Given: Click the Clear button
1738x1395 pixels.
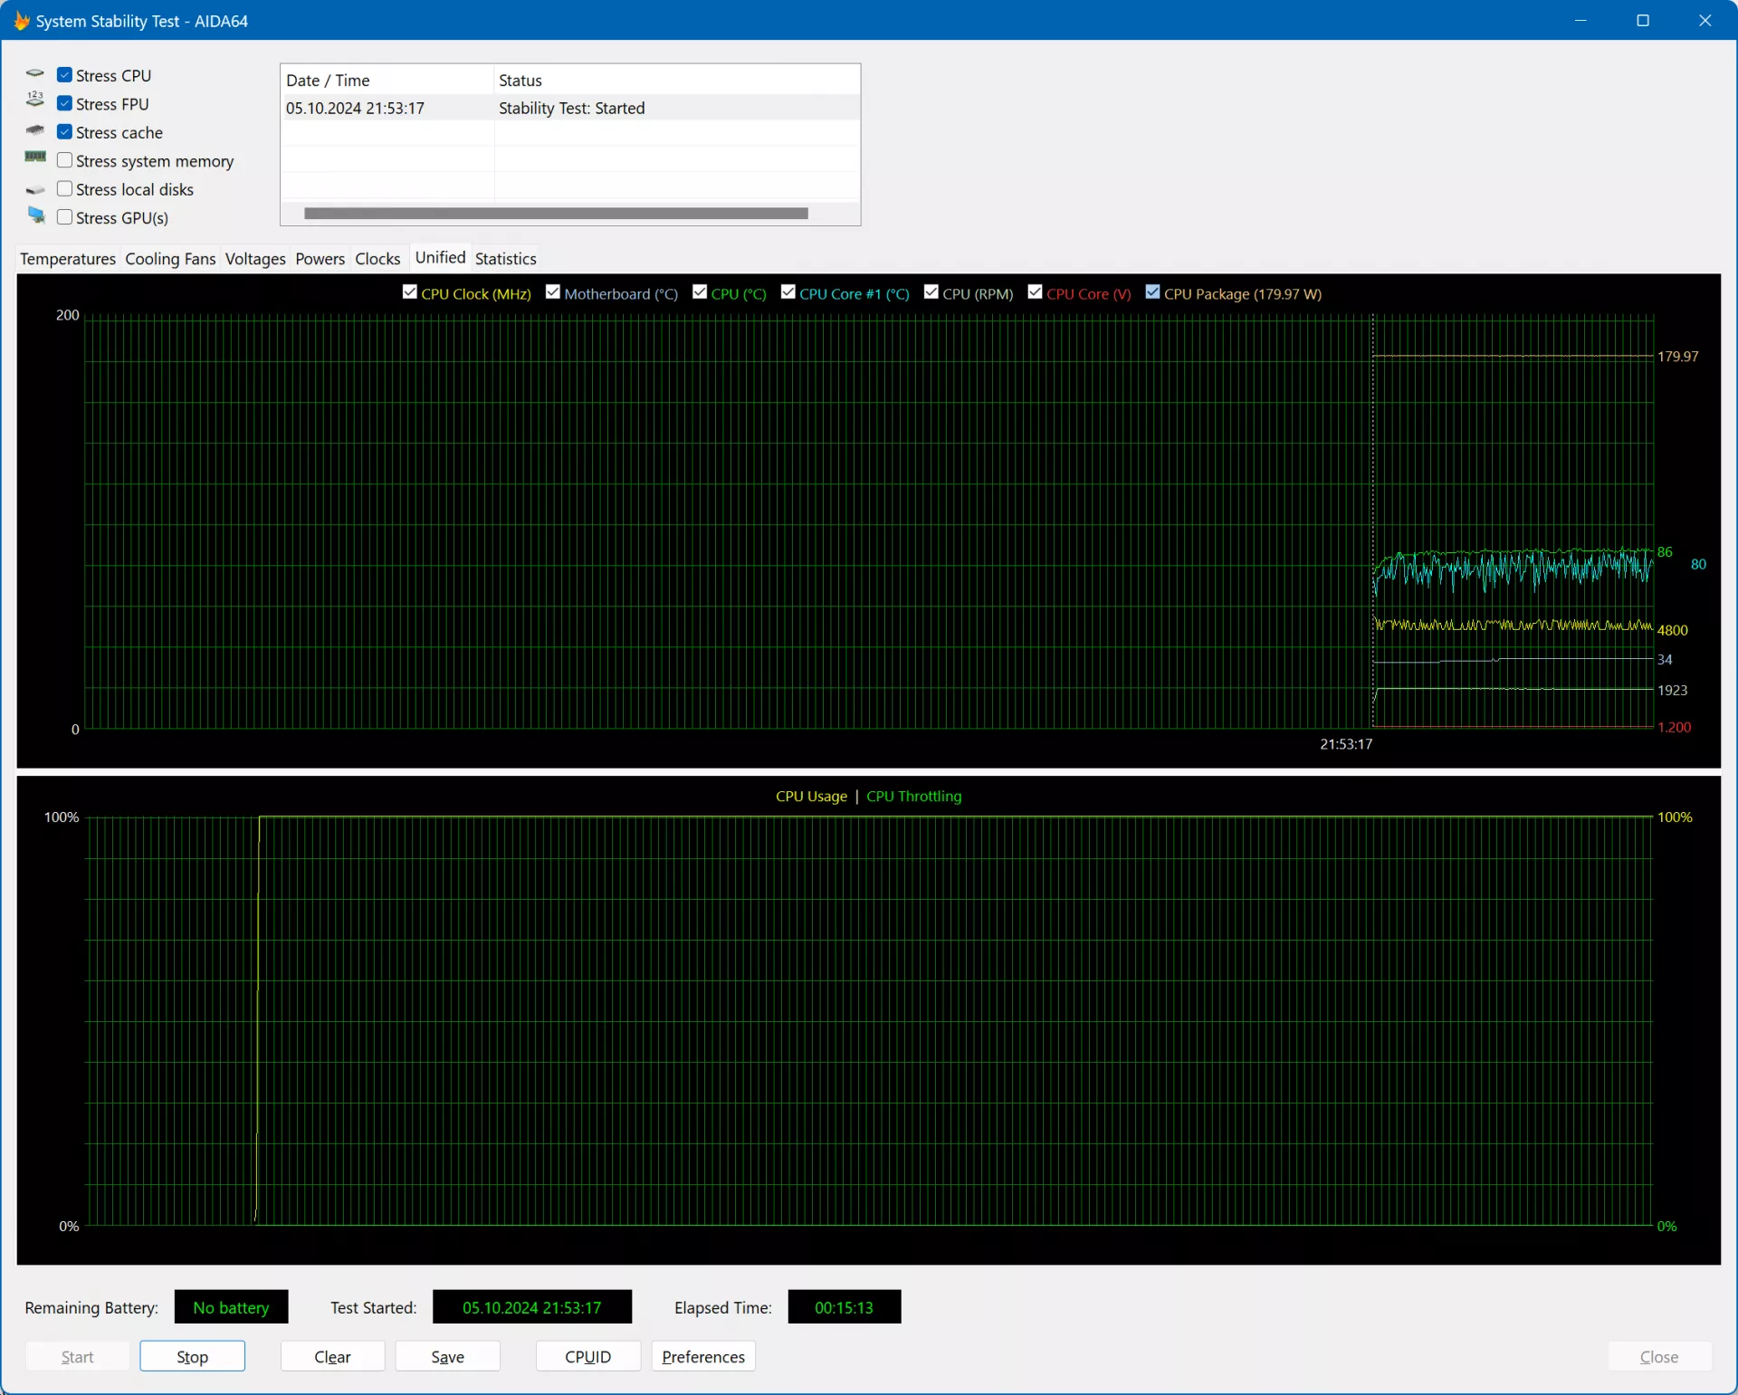Looking at the screenshot, I should tap(332, 1356).
